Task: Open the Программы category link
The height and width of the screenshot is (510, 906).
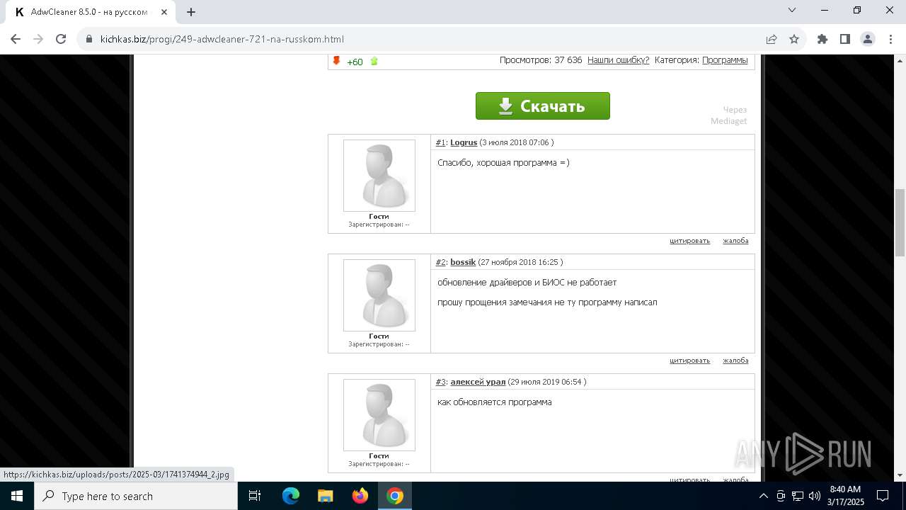Action: [725, 60]
